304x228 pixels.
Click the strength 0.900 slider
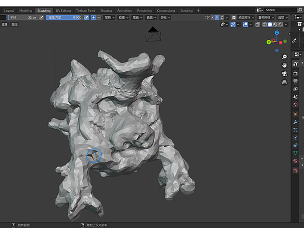pos(64,18)
